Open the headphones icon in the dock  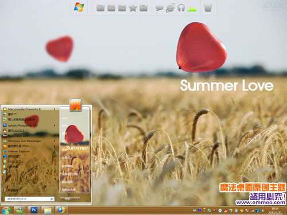(x=181, y=8)
